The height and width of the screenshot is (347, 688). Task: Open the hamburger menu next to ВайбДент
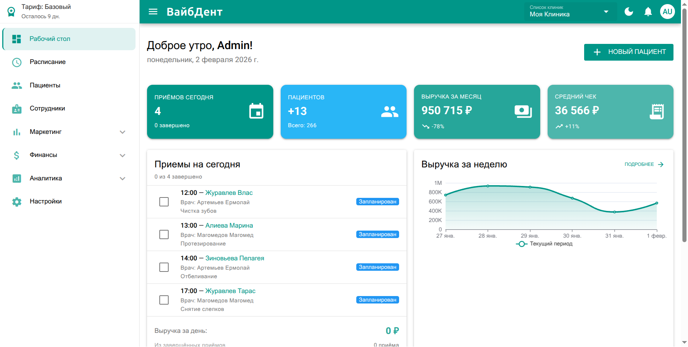(x=153, y=12)
